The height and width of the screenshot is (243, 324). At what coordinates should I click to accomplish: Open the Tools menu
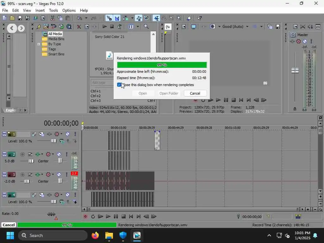coord(53,10)
